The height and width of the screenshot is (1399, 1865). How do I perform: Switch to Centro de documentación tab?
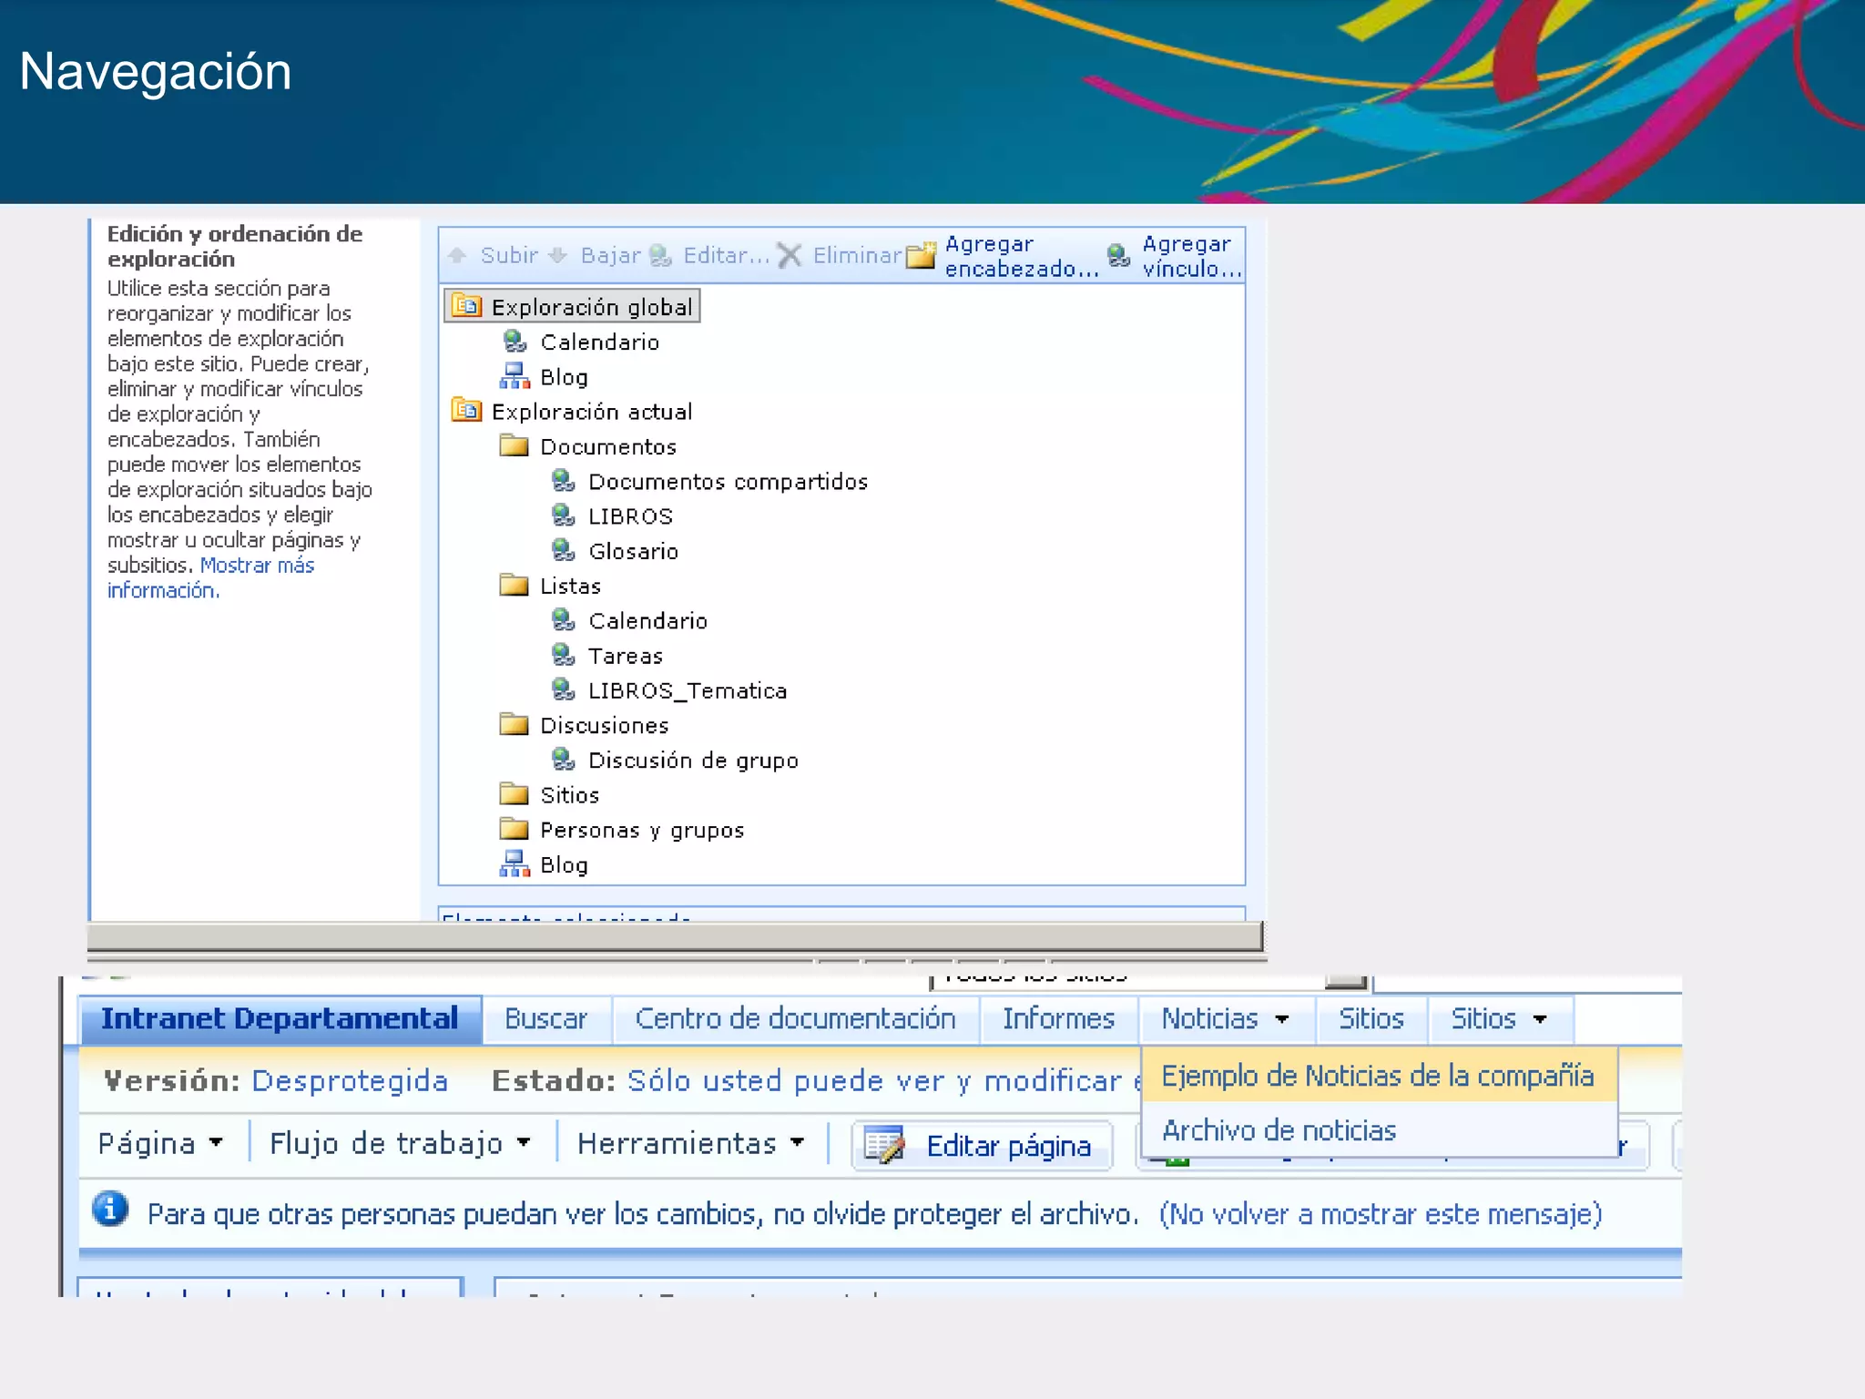tap(795, 1018)
